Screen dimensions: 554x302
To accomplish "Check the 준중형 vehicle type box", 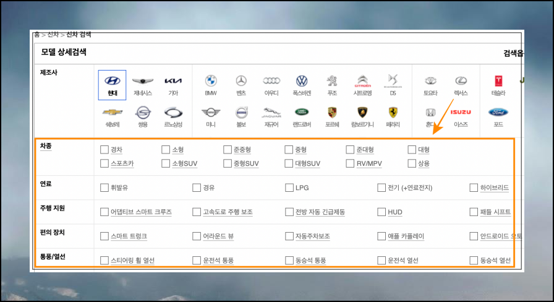I will coord(227,150).
